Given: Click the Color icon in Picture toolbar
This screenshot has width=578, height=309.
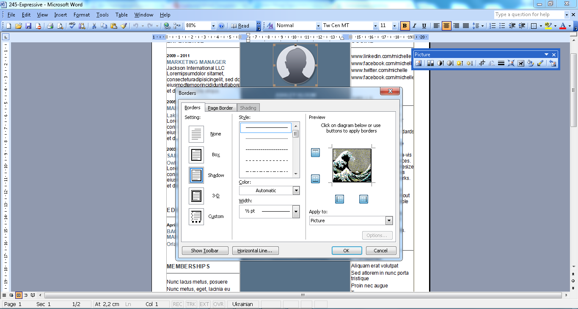Looking at the screenshot, I should coord(430,63).
